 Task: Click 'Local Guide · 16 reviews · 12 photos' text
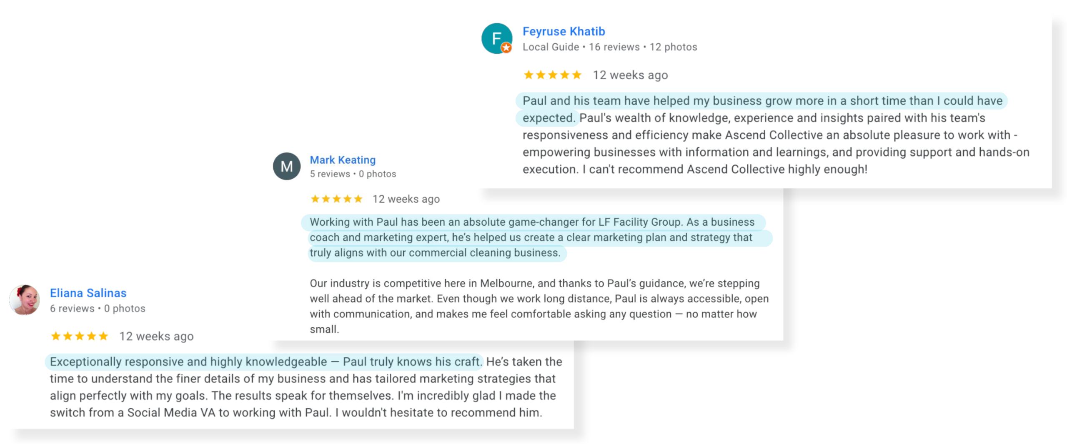click(x=609, y=47)
